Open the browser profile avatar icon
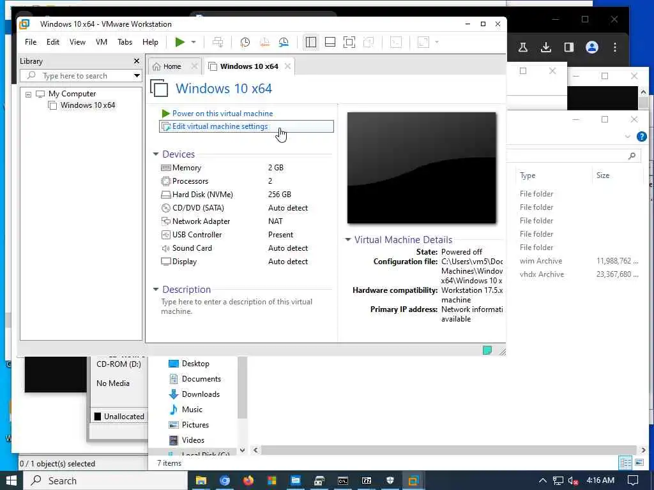The width and height of the screenshot is (654, 490). 592,47
